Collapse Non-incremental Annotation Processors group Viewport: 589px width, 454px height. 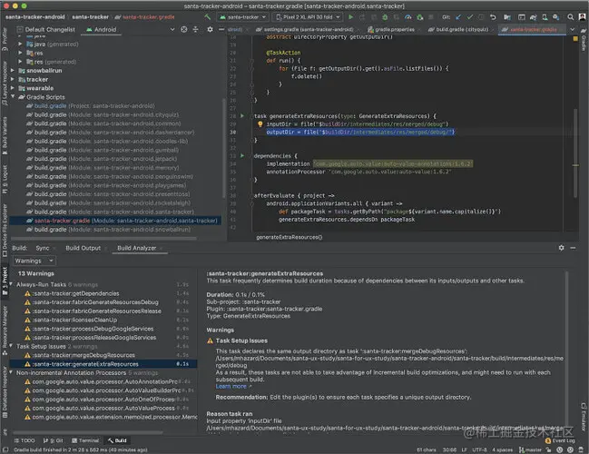pos(11,373)
